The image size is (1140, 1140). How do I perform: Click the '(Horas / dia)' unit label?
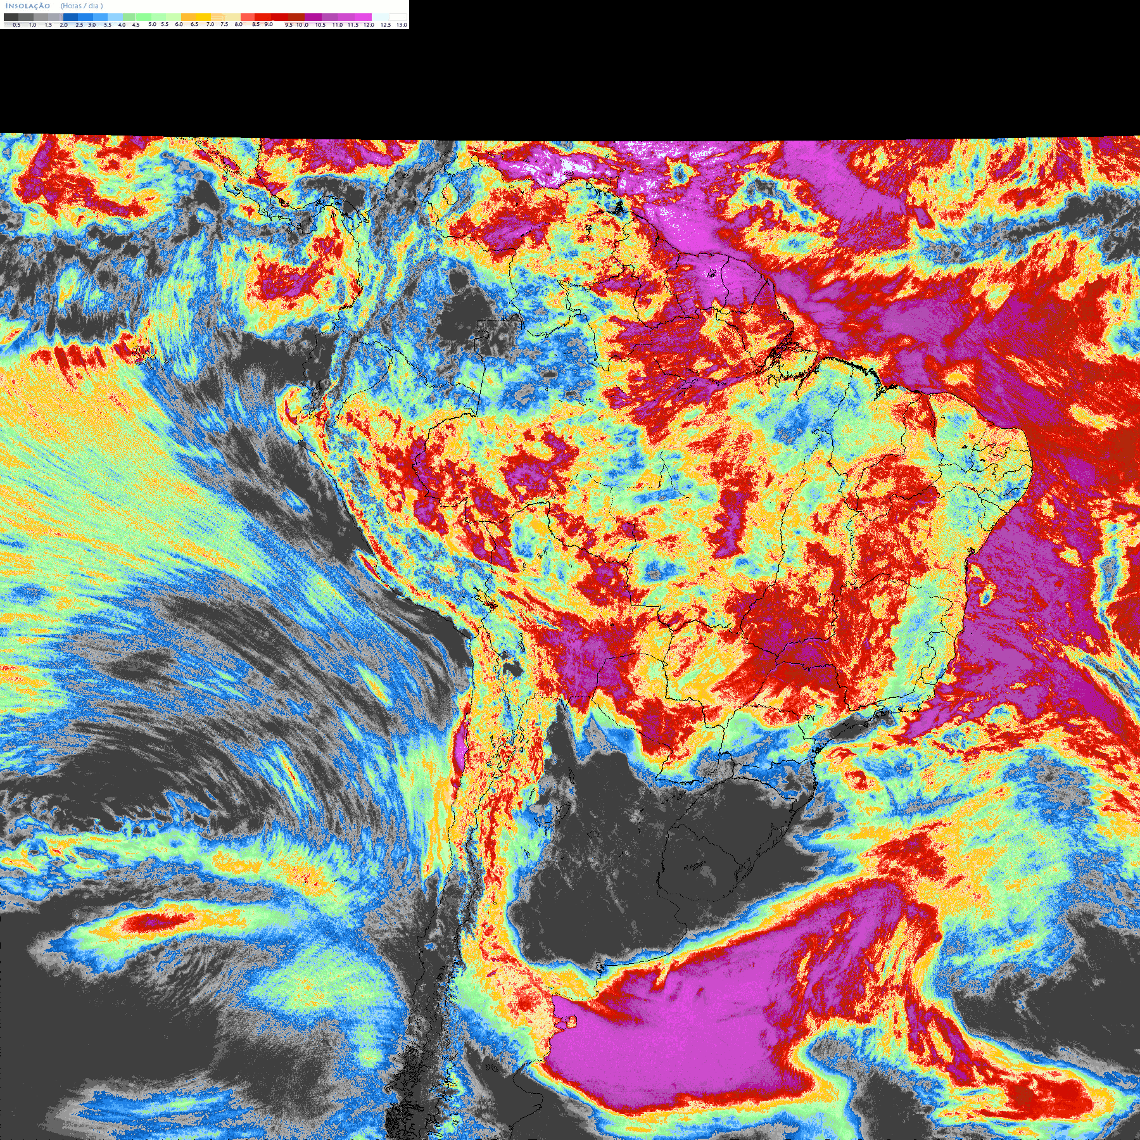[x=82, y=6]
